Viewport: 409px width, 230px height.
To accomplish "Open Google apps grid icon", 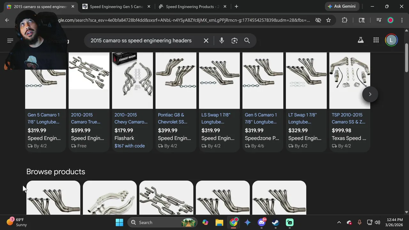I will tap(376, 40).
